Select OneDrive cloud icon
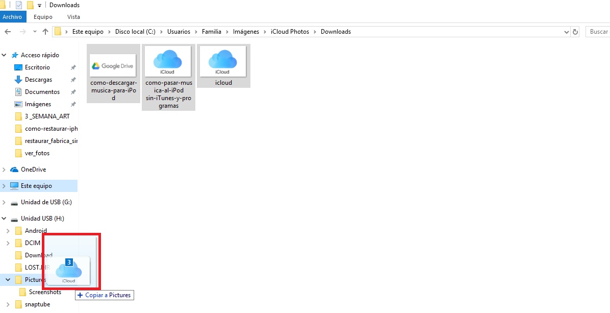Image resolution: width=610 pixels, height=313 pixels. click(x=14, y=170)
